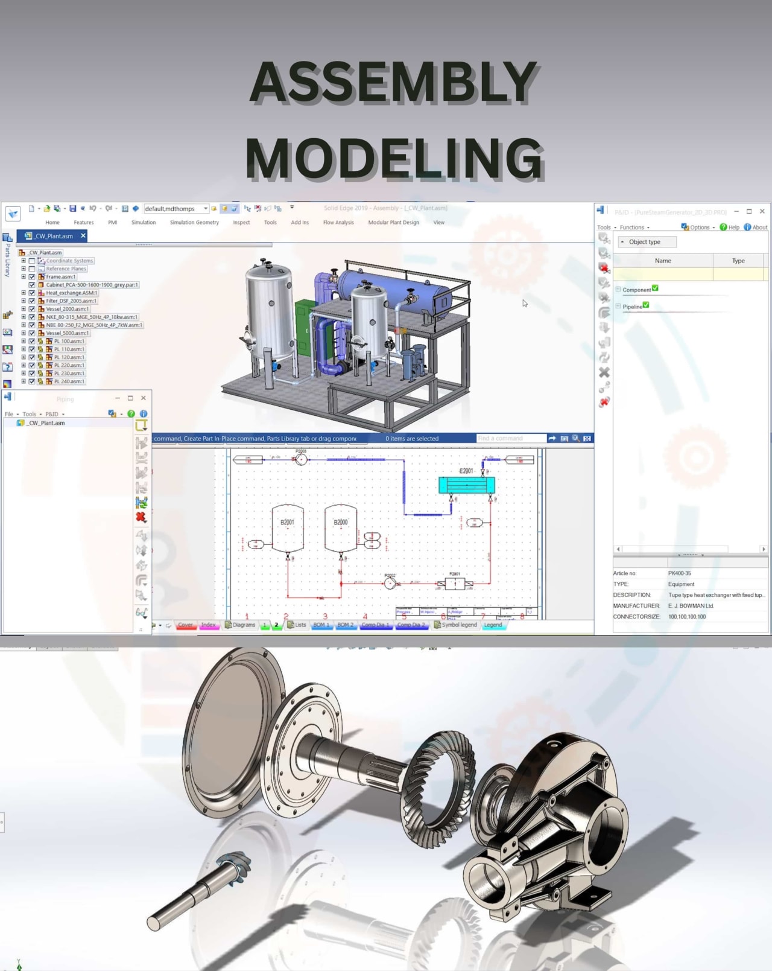Click the yellow frame icon atop Piping toolbar
This screenshot has height=971, width=772.
click(x=141, y=425)
